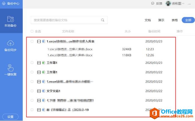Click document icon of the 入库表 entry

pos(43,41)
